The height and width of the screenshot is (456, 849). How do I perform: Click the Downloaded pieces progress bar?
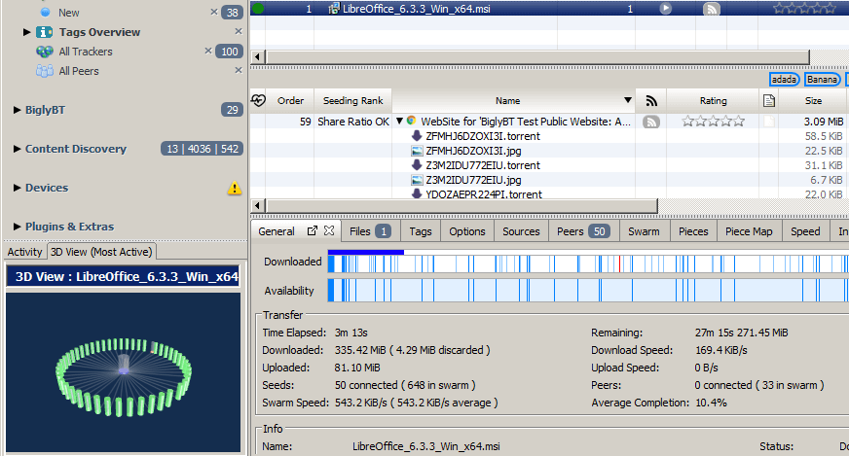point(588,263)
